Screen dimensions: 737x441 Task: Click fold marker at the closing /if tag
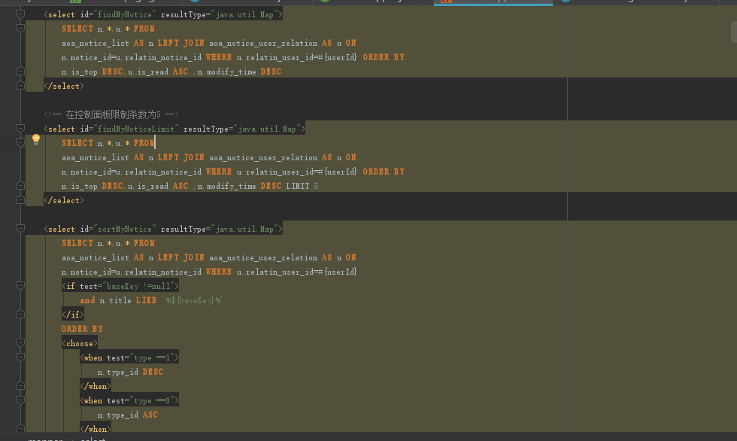point(20,314)
